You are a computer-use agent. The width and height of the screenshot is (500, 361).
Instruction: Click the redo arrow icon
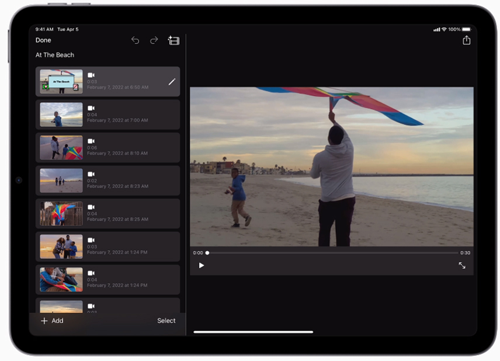(154, 40)
